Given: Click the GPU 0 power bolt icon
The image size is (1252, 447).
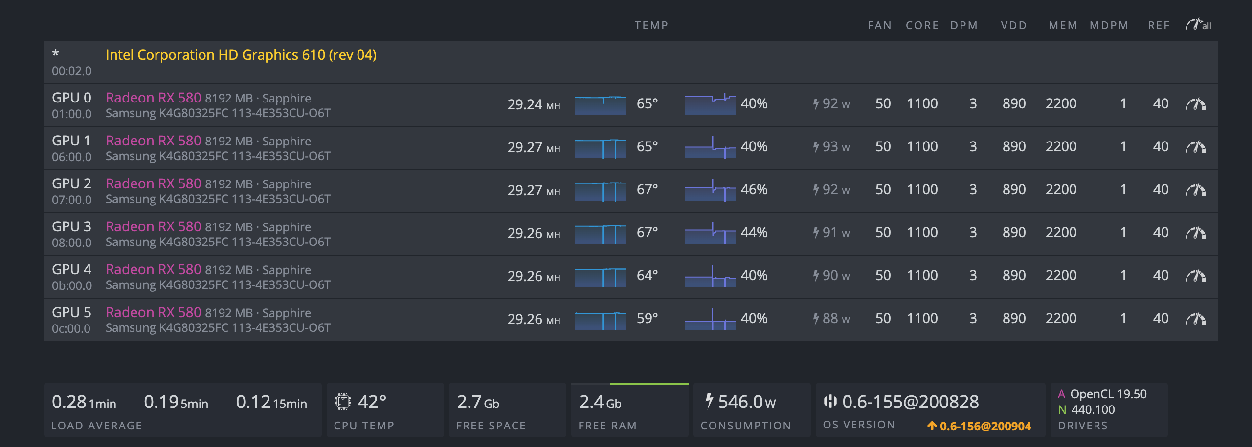Looking at the screenshot, I should pyautogui.click(x=816, y=104).
